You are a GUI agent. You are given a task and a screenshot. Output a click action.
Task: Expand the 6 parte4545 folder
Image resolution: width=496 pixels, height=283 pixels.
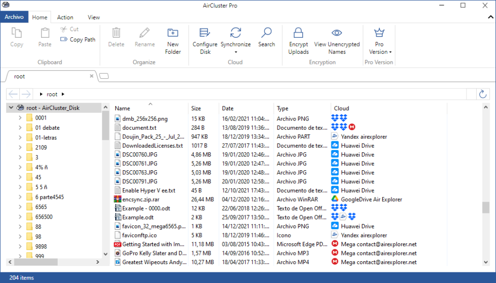coord(20,197)
